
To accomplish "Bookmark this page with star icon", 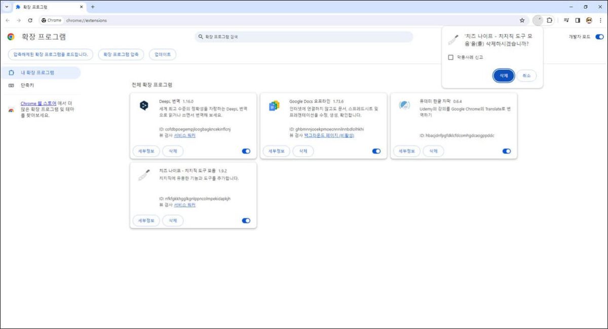I will (522, 20).
